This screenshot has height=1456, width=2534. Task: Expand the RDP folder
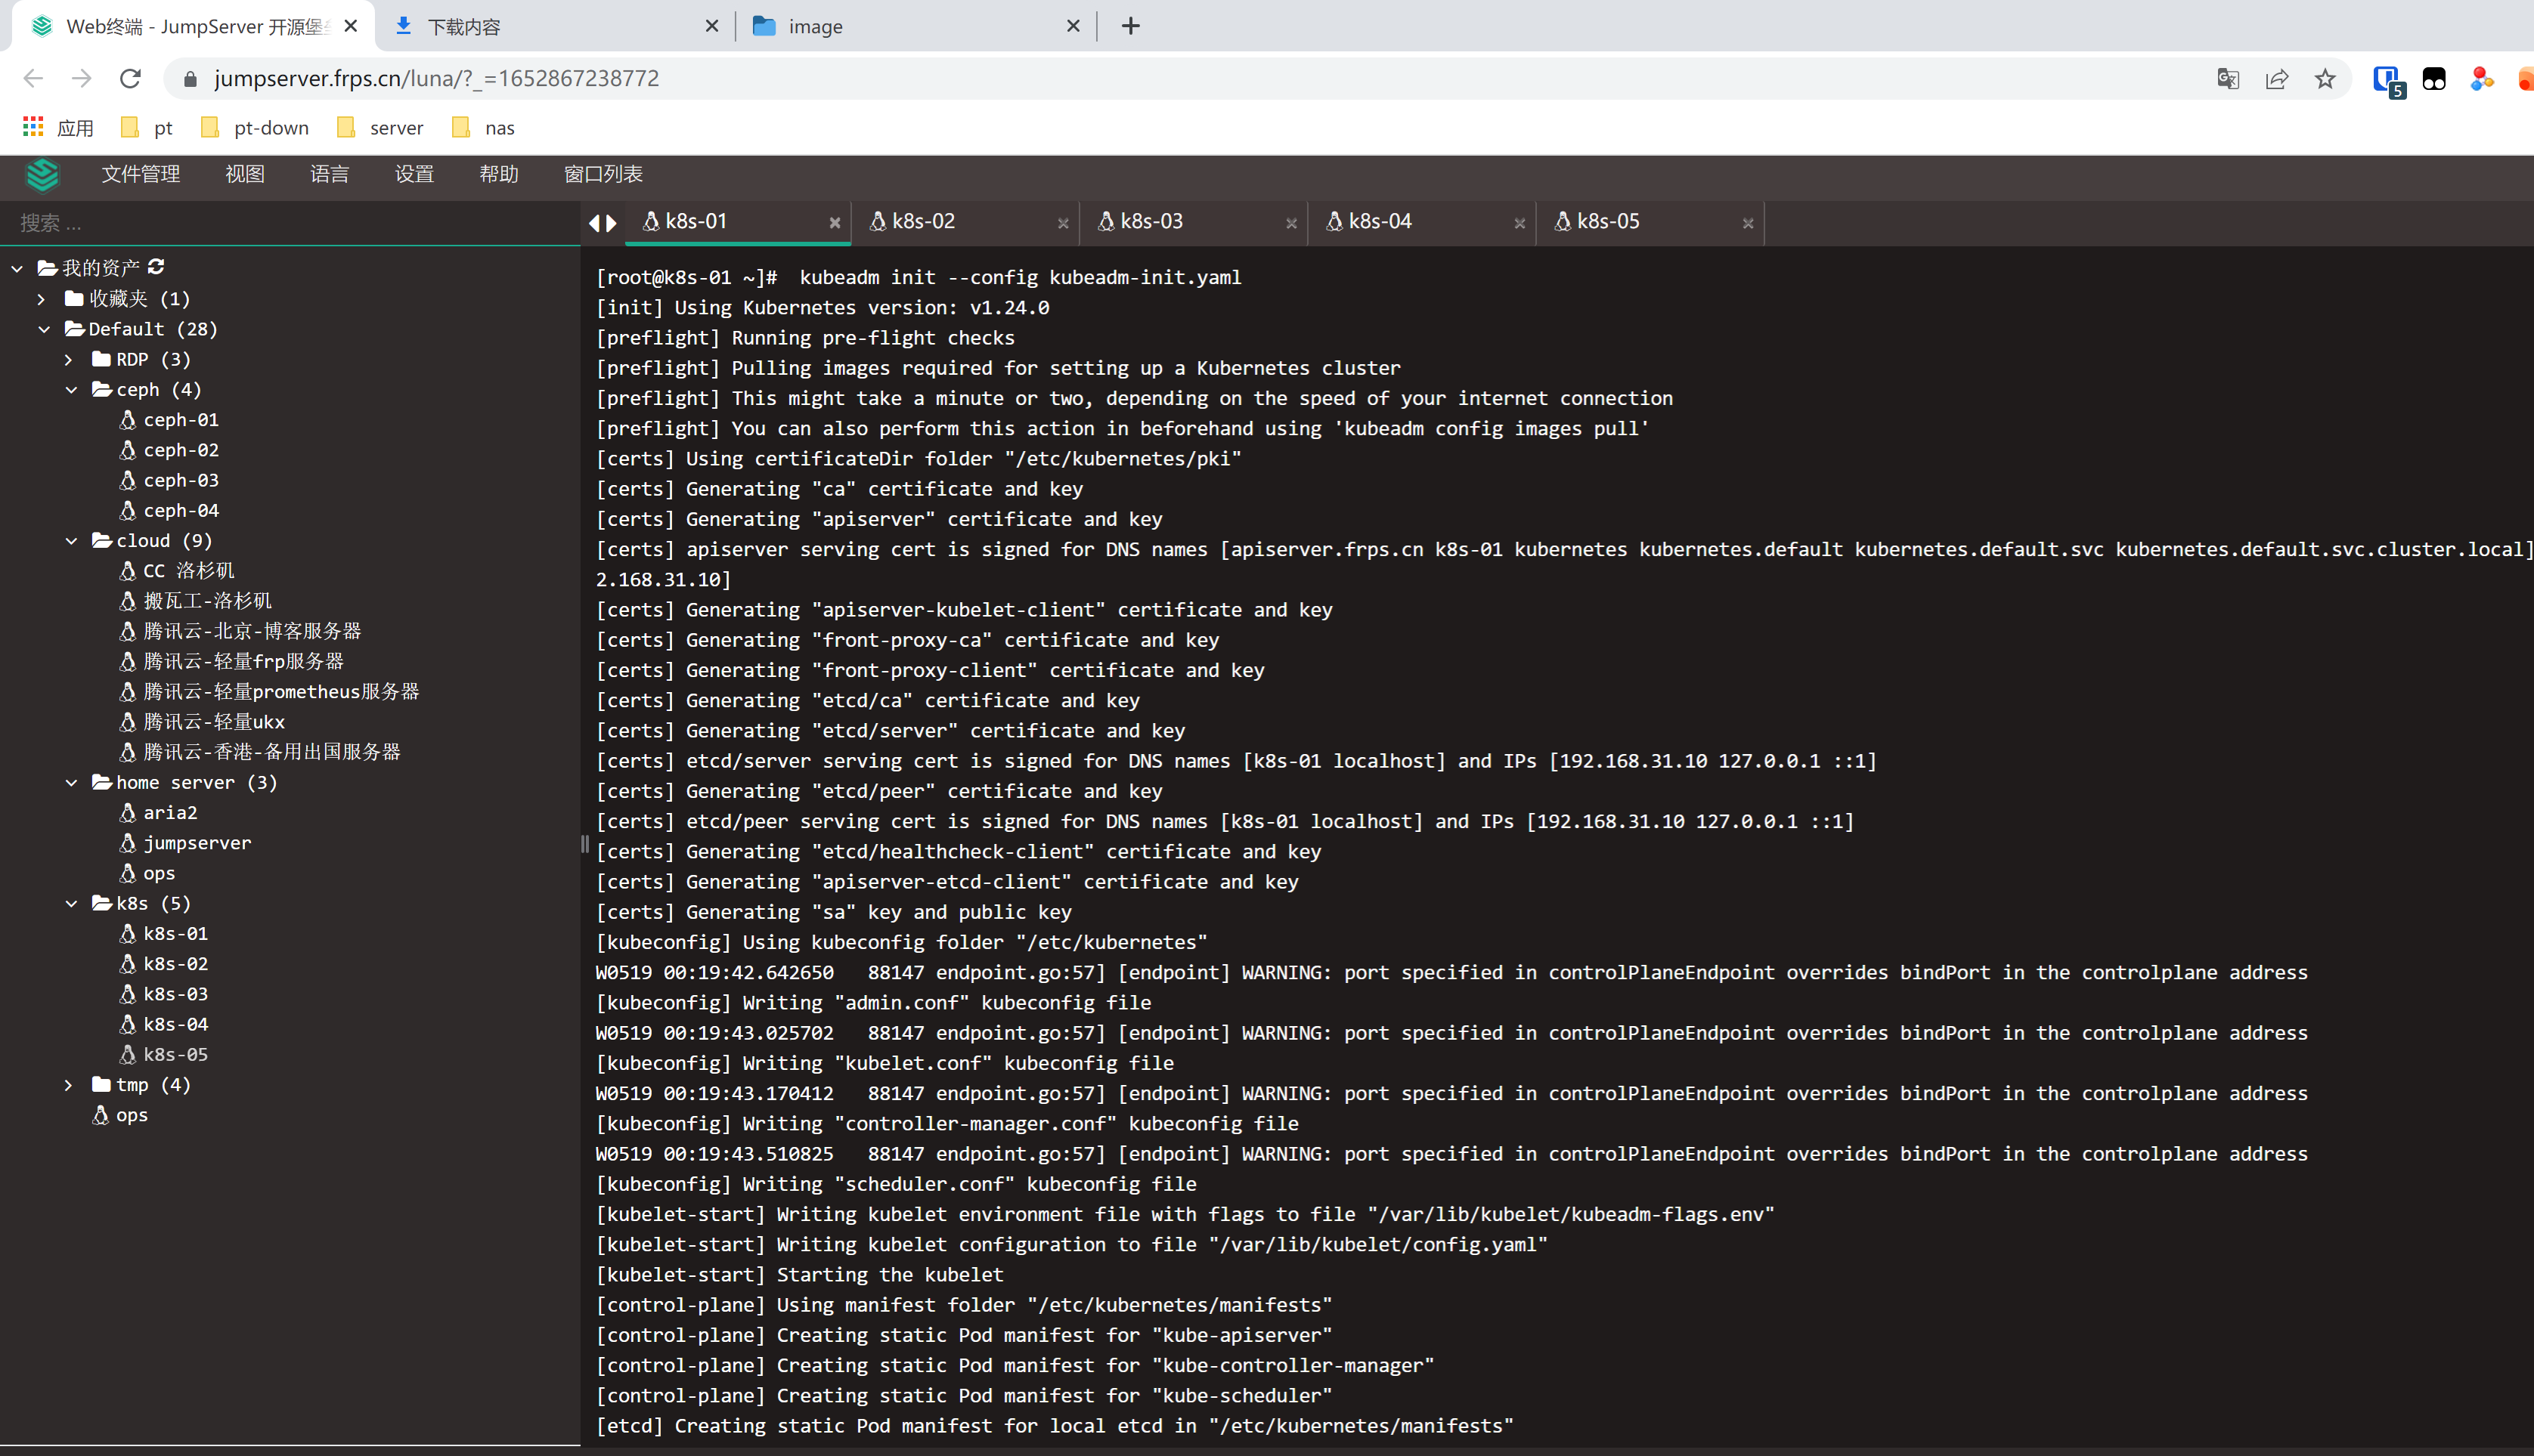tap(69, 359)
